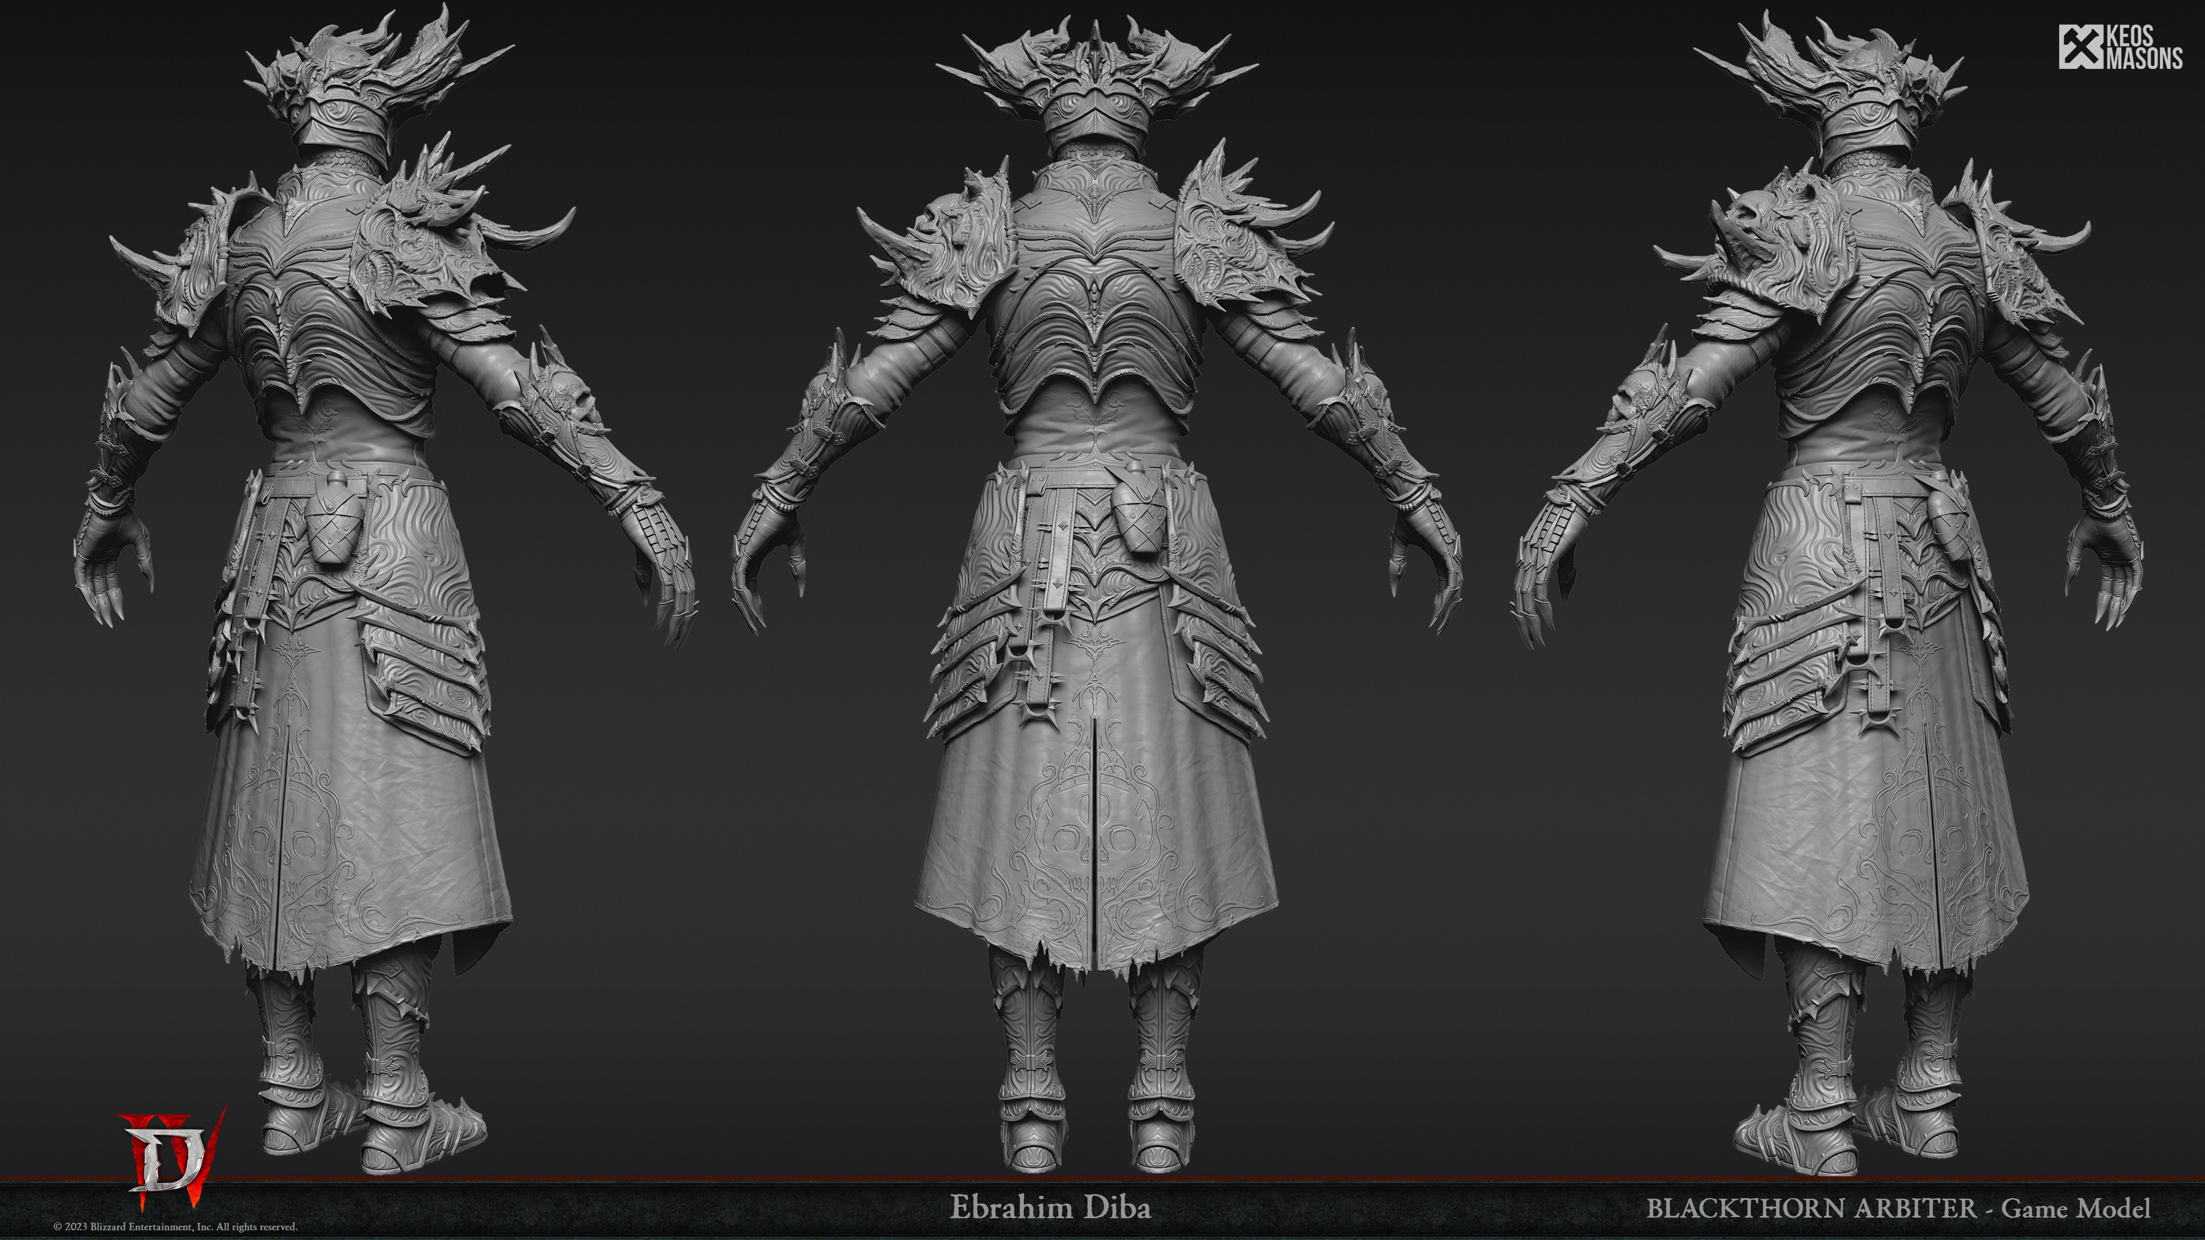
Task: Click the 'BLACKTHORN ARBITER - Game Model' title
Action: point(1898,1208)
